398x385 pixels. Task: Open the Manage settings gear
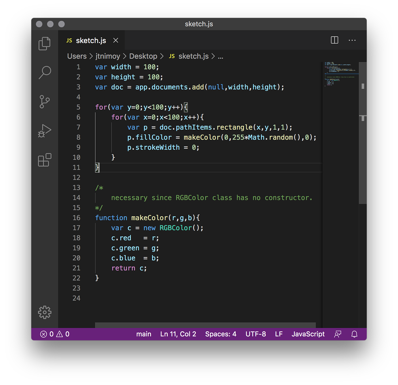click(44, 312)
